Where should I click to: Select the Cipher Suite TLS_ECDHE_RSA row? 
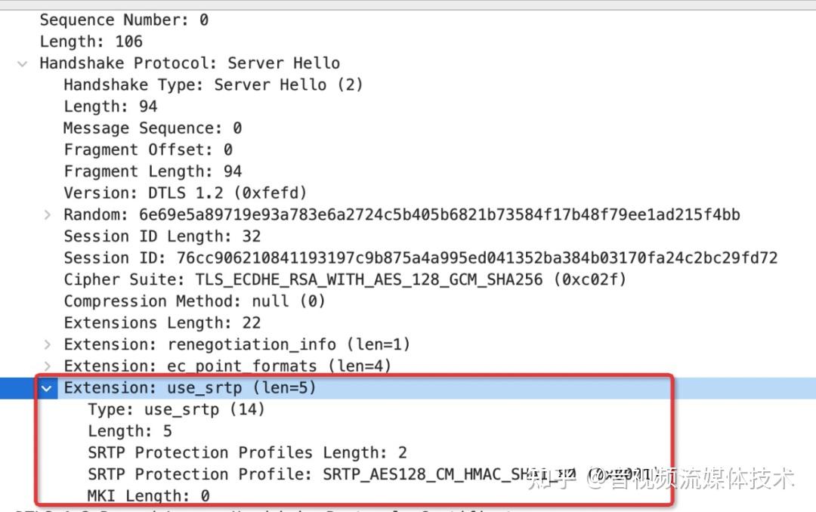(x=302, y=279)
